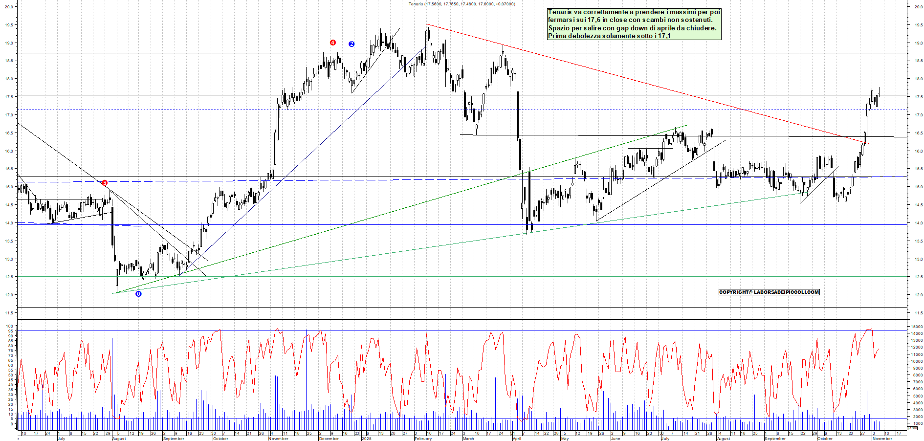Click the tall blue volume spike bar in December

click(x=307, y=386)
